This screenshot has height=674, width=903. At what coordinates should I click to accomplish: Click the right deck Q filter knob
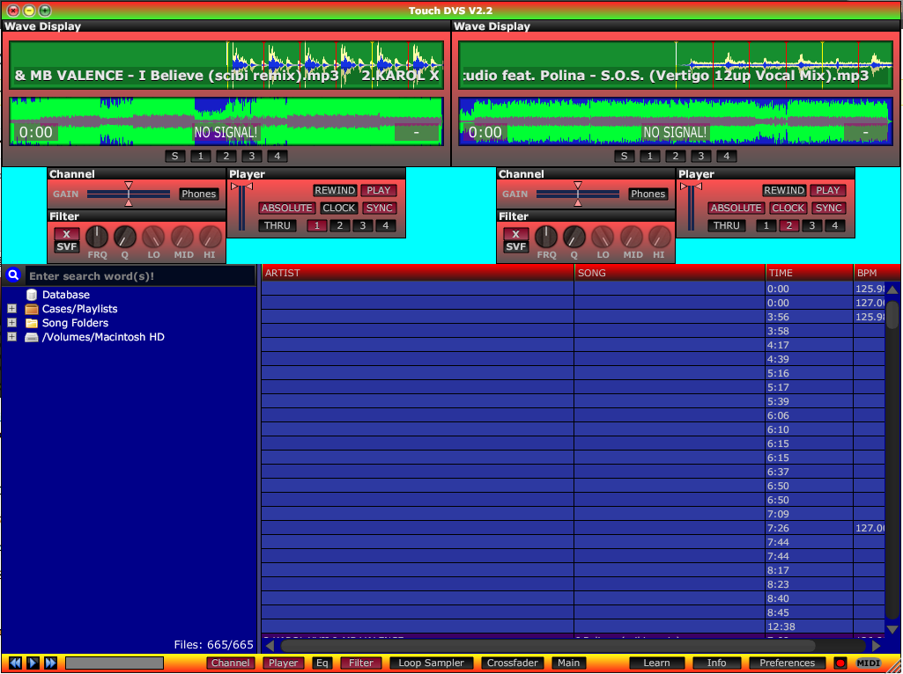coord(574,237)
